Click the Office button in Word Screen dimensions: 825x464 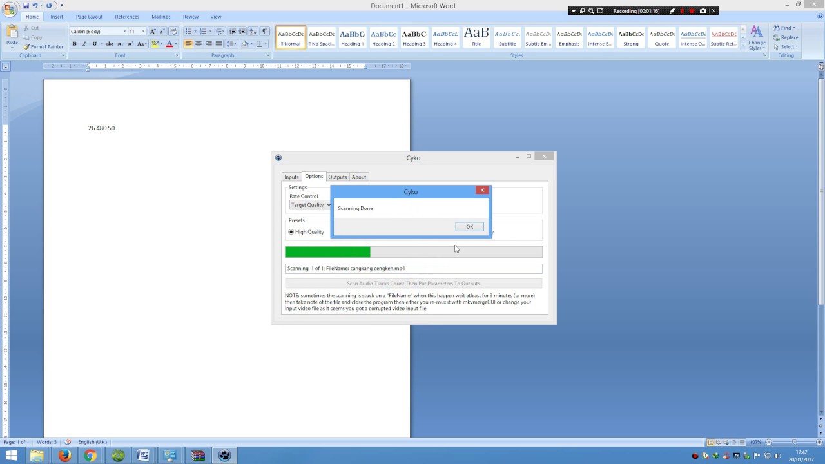pyautogui.click(x=9, y=8)
